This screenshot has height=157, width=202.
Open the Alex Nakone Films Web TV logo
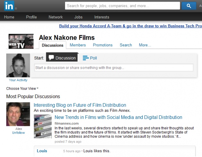click(x=21, y=41)
